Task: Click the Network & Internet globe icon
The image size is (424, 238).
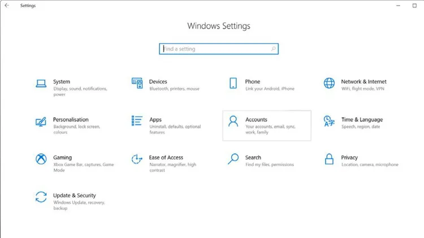Action: [329, 83]
